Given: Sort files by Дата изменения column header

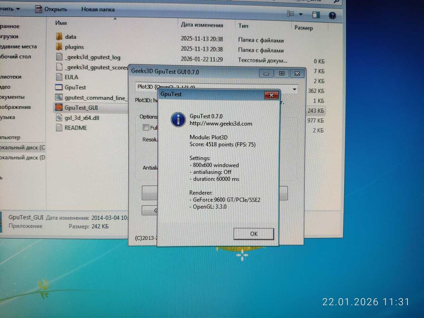Looking at the screenshot, I should click(202, 25).
